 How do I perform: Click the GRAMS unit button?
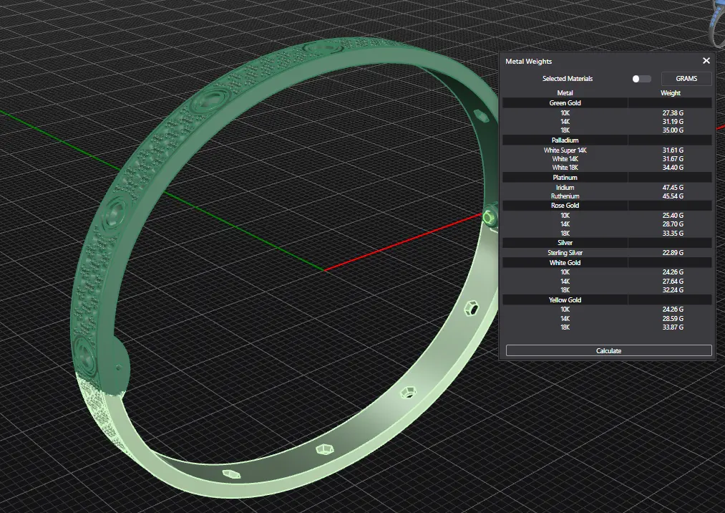[x=686, y=79]
